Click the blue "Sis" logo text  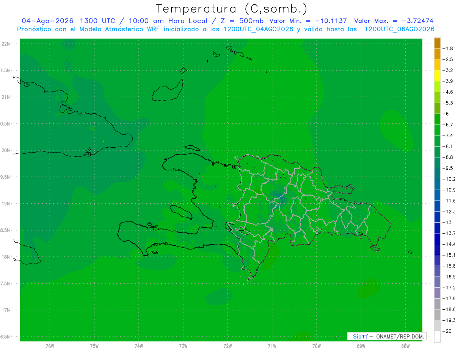pos(357,336)
